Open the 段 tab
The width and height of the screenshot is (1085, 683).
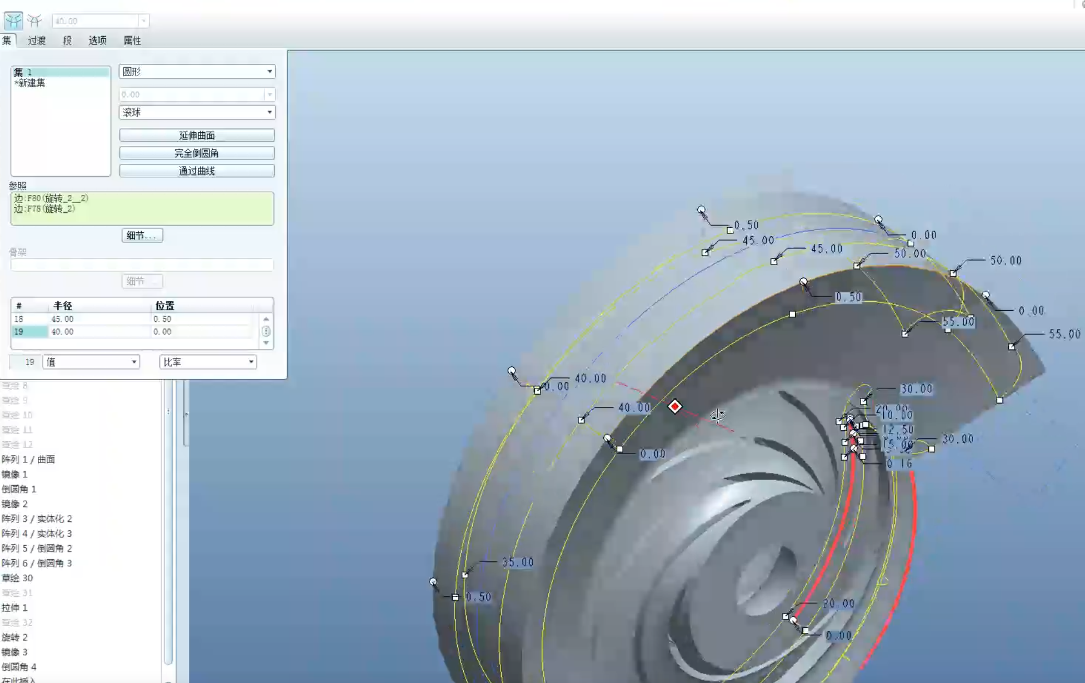coord(67,41)
